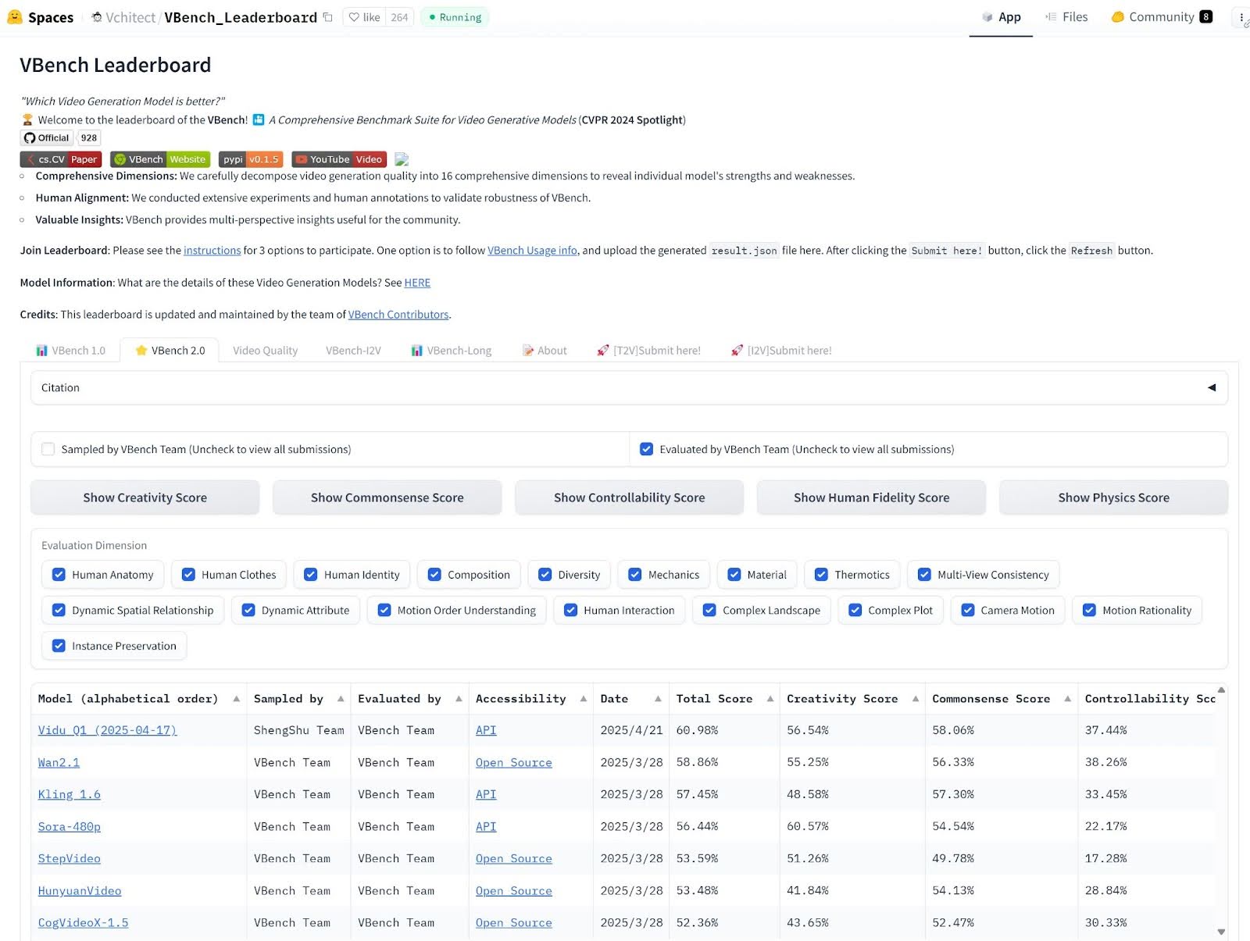The width and height of the screenshot is (1250, 941).
Task: Open VBench Usage info link
Action: click(532, 251)
